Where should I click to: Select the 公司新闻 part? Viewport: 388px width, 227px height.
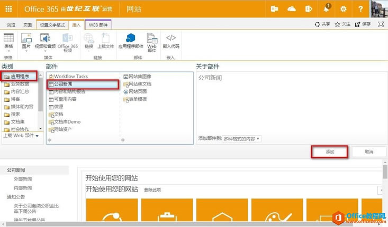pyautogui.click(x=83, y=84)
